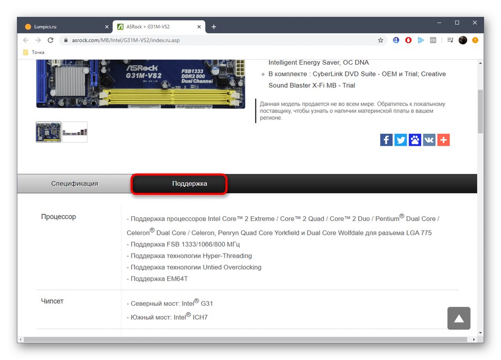Minimize the browser window
Screen dimensions: 501x360
point(439,23)
